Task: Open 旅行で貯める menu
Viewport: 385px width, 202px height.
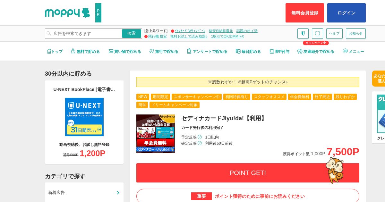Action: tap(164, 51)
